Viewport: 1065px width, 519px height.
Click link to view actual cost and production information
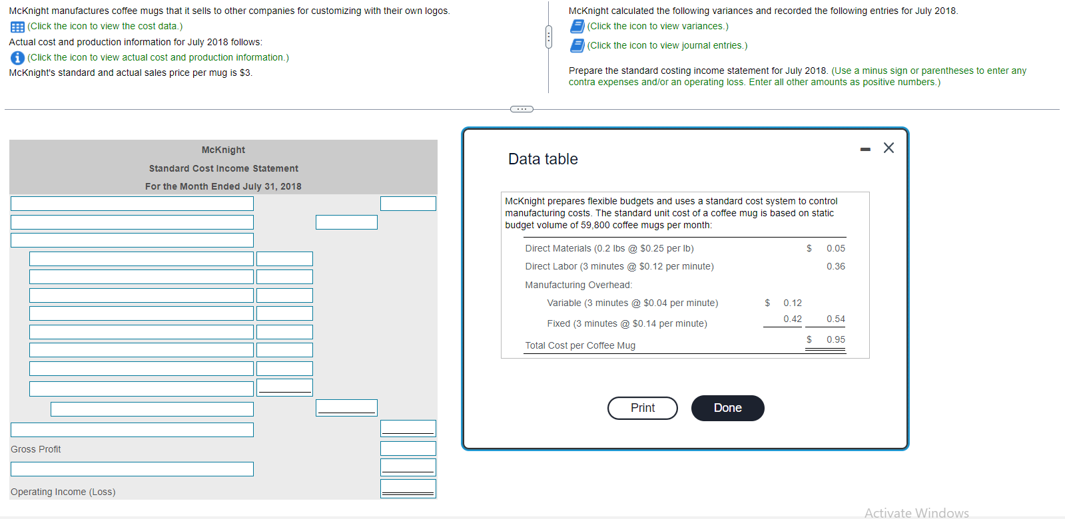click(159, 57)
